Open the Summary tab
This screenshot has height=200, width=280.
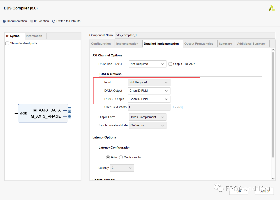225,44
